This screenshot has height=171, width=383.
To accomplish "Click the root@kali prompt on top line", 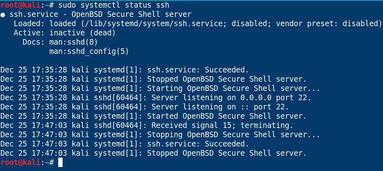I will point(20,5).
